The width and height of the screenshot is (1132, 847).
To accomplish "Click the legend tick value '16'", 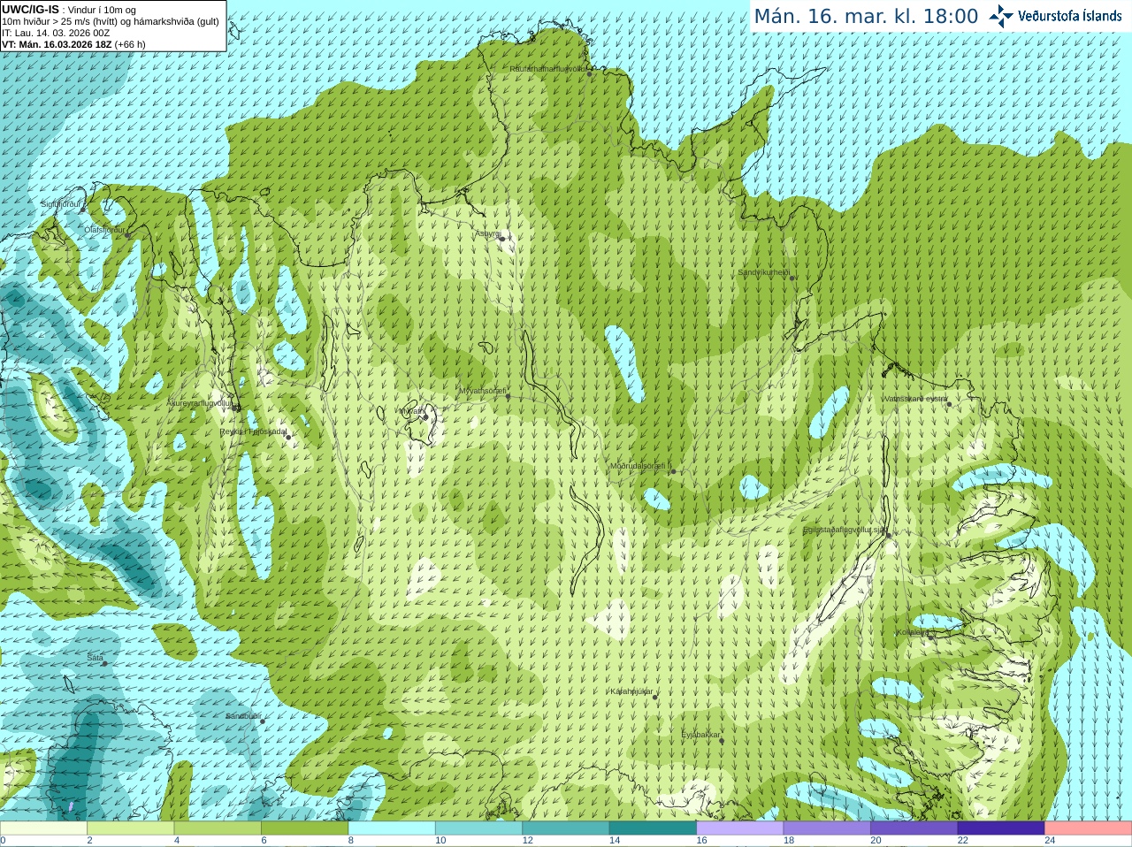I will click(x=701, y=841).
